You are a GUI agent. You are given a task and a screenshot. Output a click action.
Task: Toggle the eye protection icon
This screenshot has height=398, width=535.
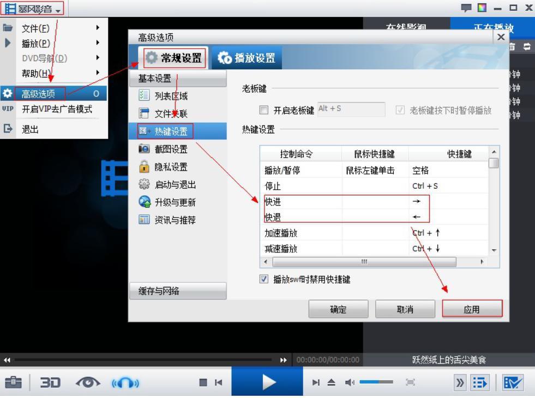(88, 382)
